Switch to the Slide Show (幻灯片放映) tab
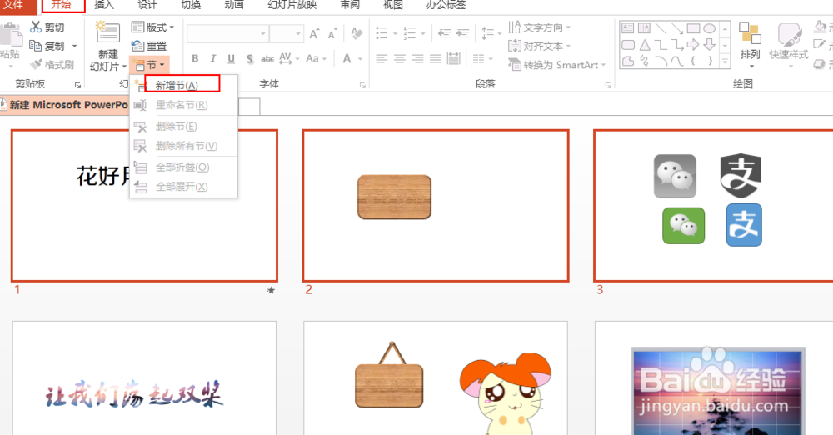This screenshot has width=833, height=435. point(292,5)
